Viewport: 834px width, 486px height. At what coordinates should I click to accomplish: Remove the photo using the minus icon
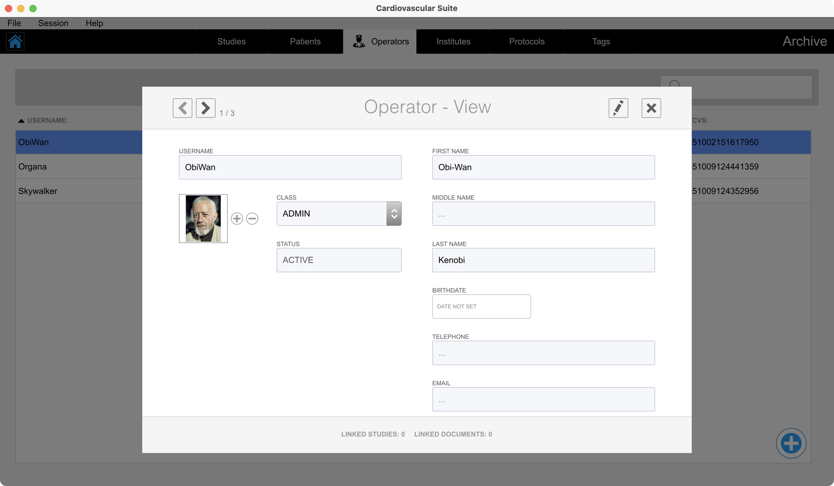point(252,219)
